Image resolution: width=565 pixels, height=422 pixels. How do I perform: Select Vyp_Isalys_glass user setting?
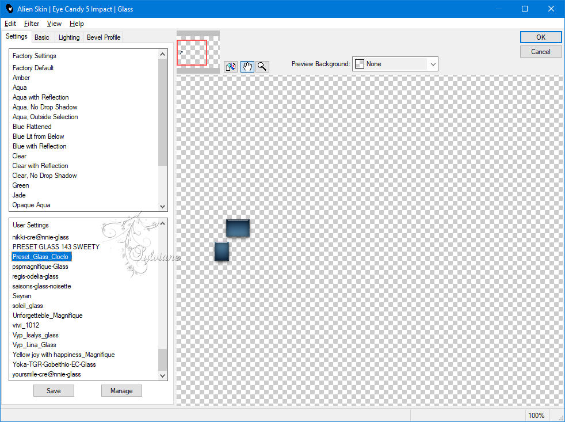click(x=35, y=334)
